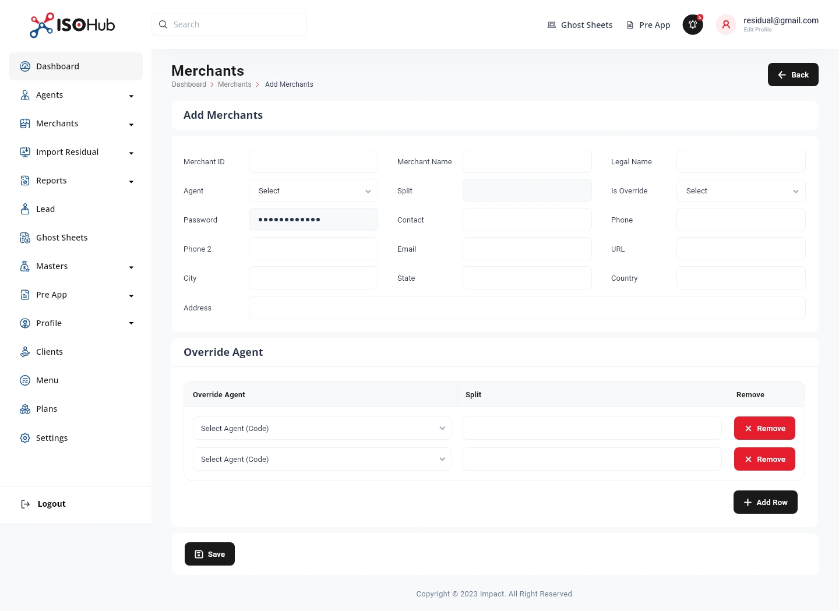Click the Masters sidebar icon
Image resolution: width=839 pixels, height=611 pixels.
point(25,266)
